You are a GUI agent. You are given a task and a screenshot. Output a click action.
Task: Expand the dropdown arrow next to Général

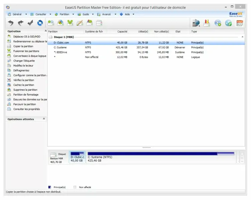click(x=26, y=14)
